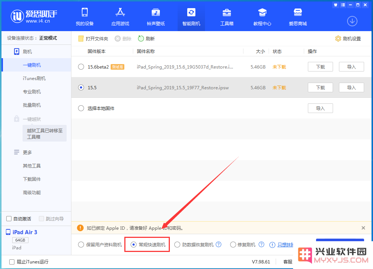Click the blue exclamation info icon
The width and height of the screenshot is (373, 269).
pos(272,245)
